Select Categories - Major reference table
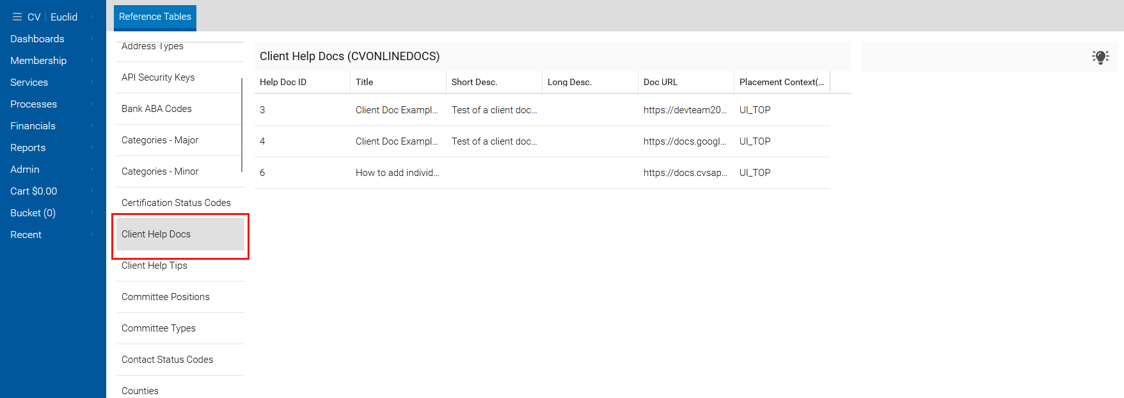The width and height of the screenshot is (1124, 398). 180,140
